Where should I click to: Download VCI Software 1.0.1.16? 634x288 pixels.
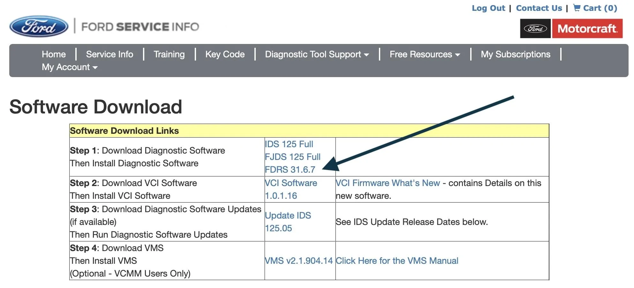(291, 189)
